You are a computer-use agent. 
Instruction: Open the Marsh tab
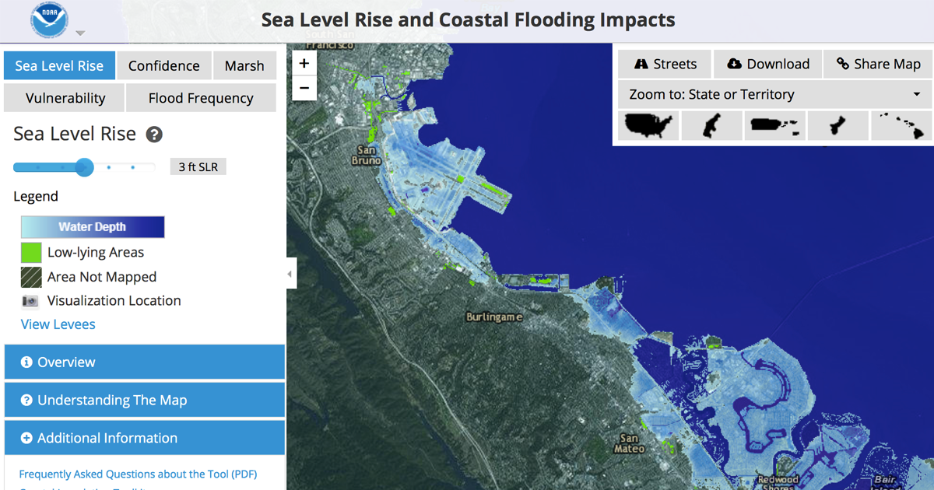(x=244, y=66)
